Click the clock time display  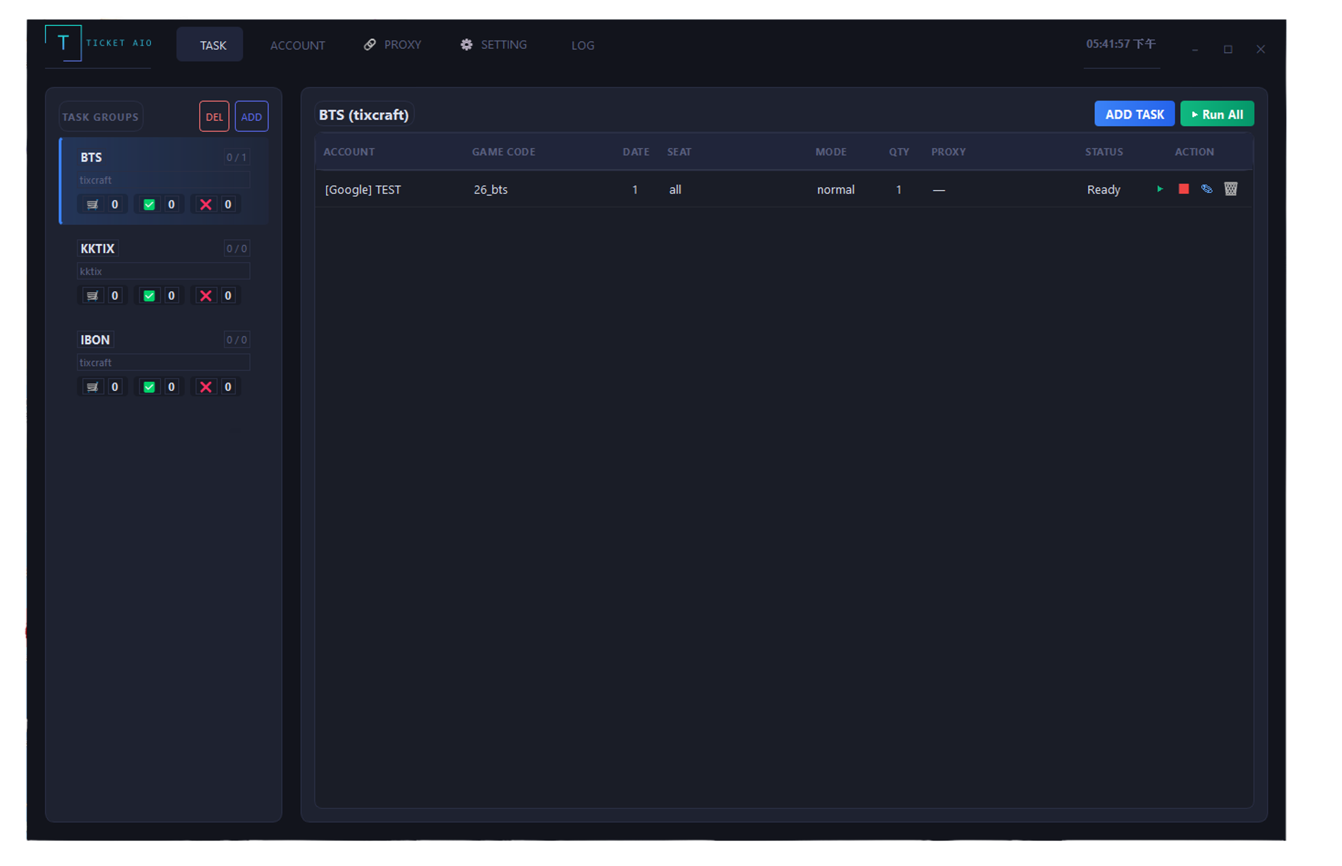(1121, 44)
